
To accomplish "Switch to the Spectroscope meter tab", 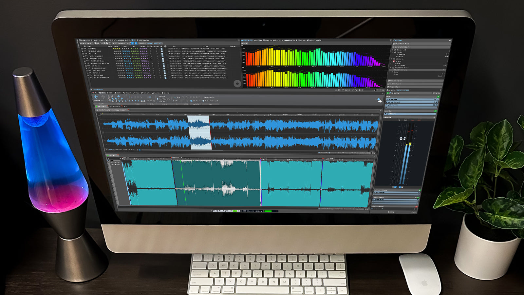I will coord(248,40).
